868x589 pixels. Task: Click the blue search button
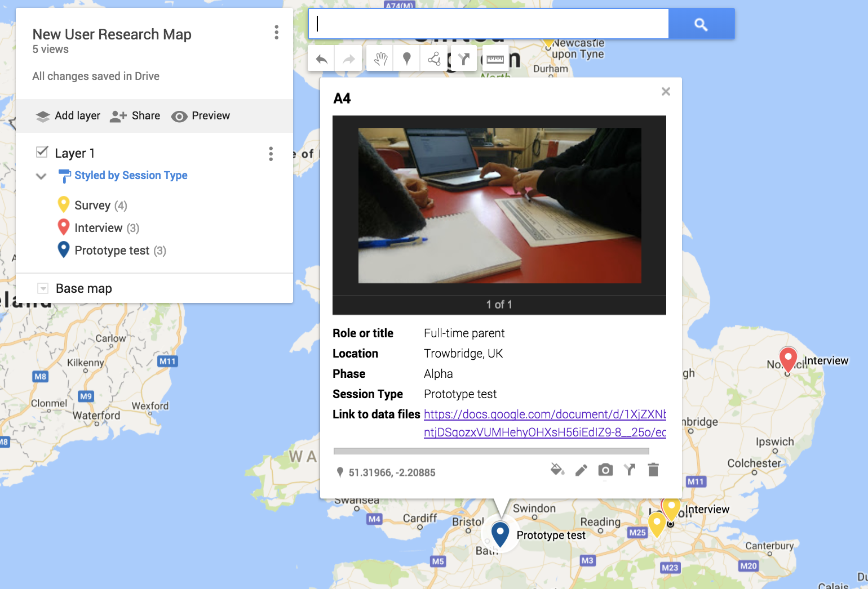click(x=701, y=24)
